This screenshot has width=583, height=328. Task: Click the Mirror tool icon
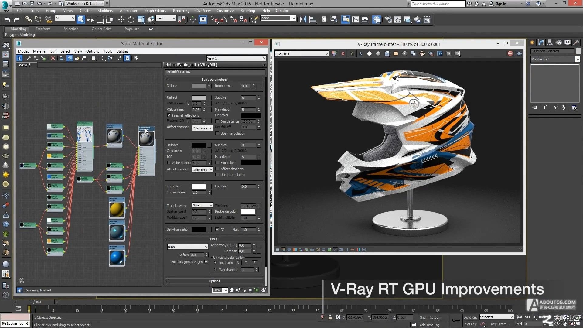[303, 19]
